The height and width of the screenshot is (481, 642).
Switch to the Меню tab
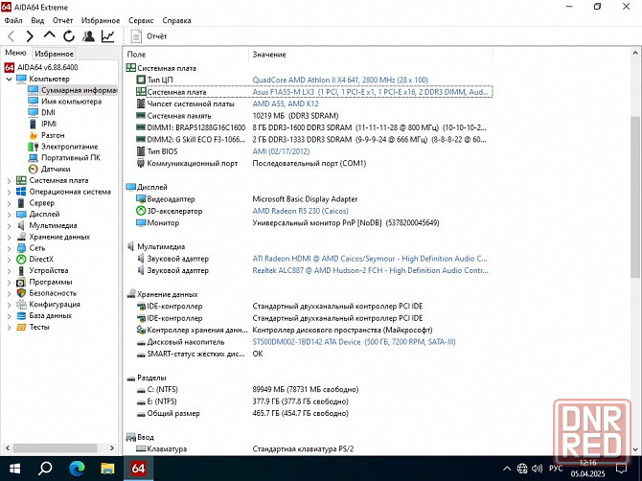point(15,53)
